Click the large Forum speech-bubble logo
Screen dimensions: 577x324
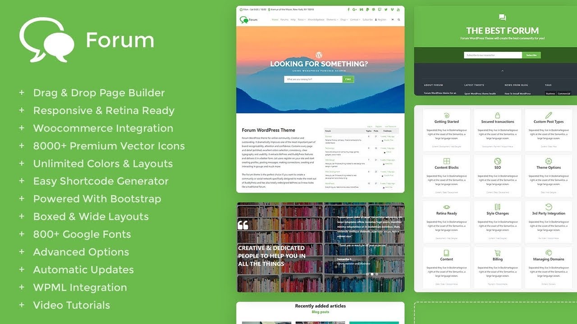point(47,40)
